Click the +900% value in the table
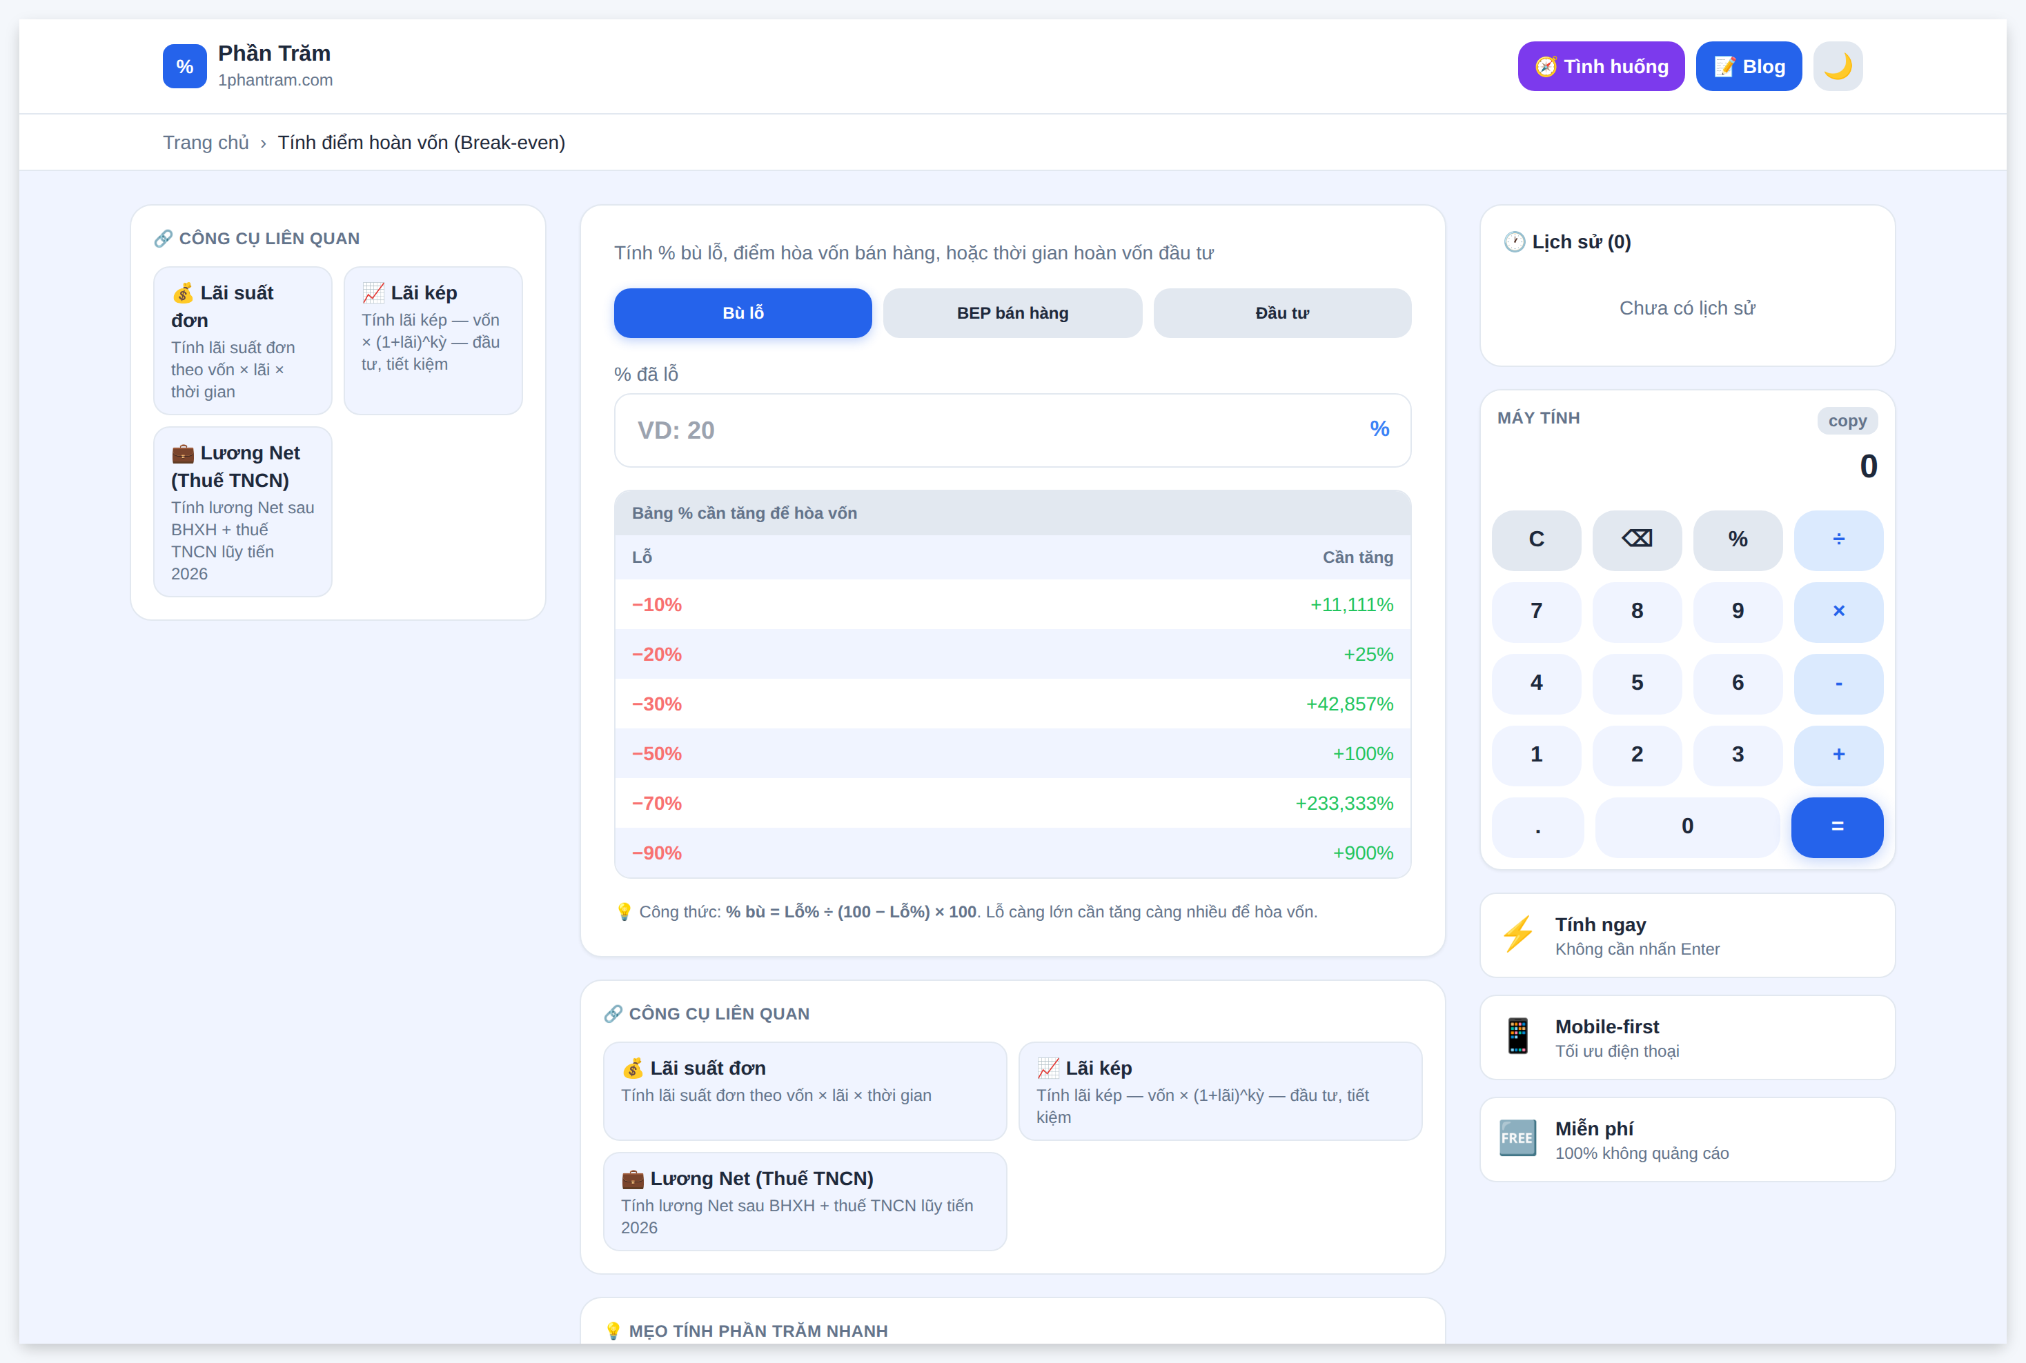Screen dimensions: 2026x1363 click(1364, 853)
